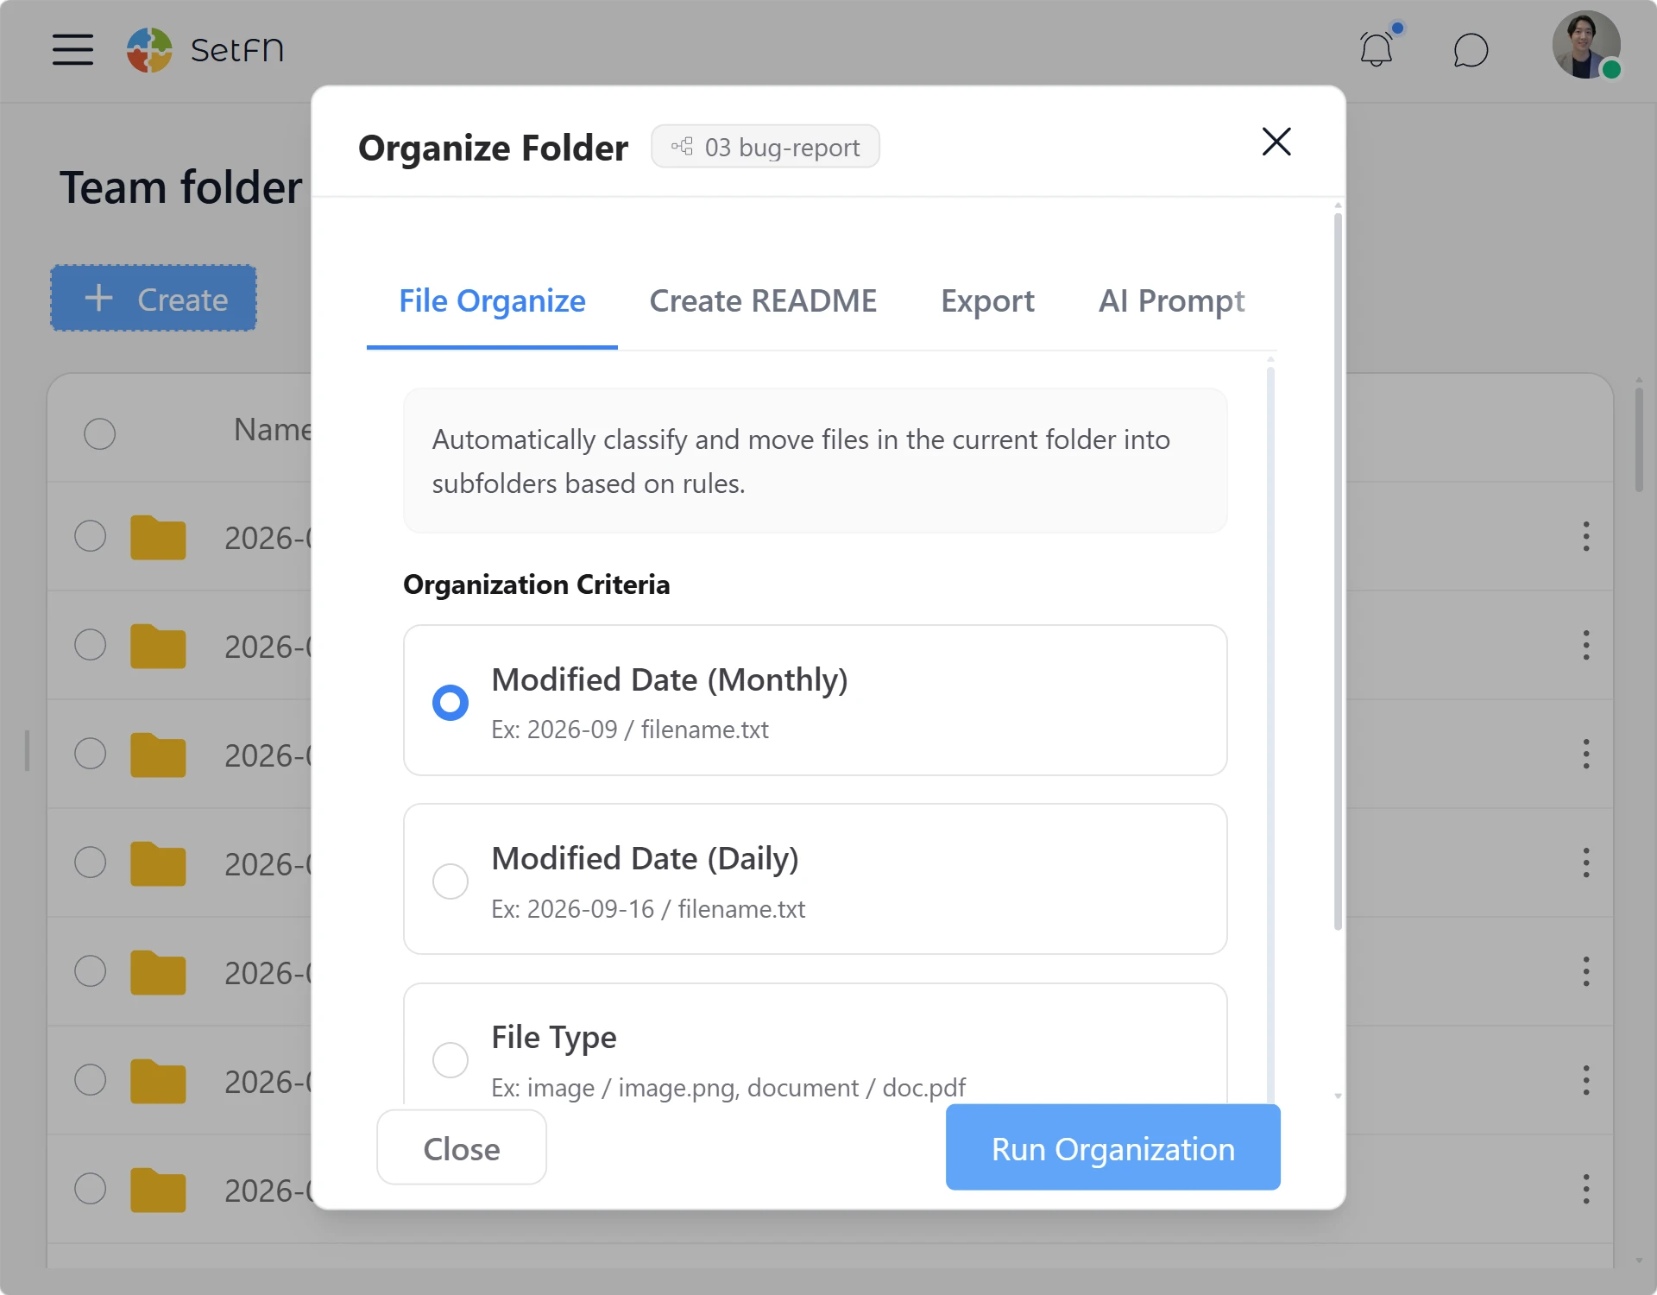Toggle the select-all circle in the Name header

pos(99,433)
